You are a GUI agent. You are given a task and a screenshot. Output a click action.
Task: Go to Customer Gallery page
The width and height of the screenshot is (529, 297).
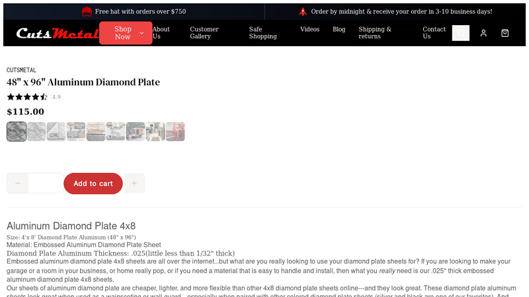coord(204,33)
